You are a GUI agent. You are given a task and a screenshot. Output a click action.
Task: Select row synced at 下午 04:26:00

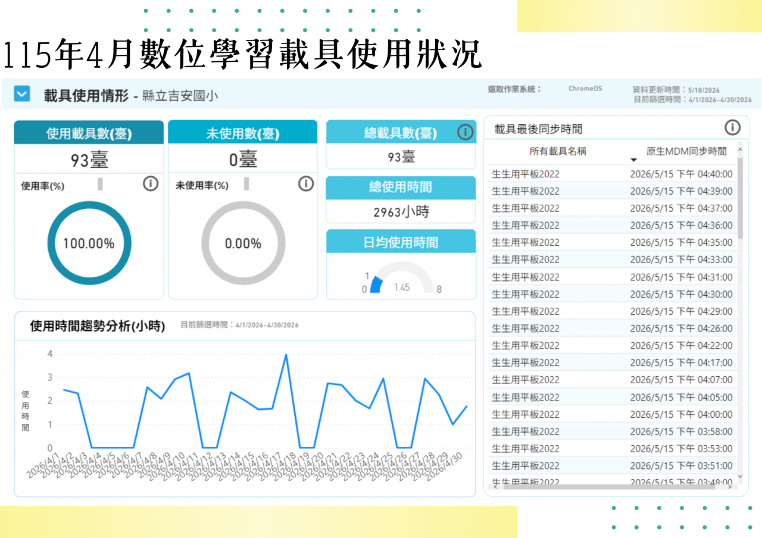613,328
